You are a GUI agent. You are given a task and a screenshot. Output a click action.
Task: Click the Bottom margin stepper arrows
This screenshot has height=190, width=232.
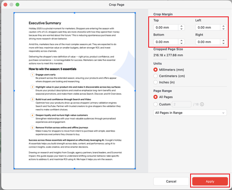pos(181,42)
